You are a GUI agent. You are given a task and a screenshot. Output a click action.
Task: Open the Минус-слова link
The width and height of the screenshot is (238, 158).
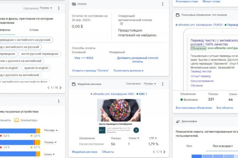pyautogui.click(x=211, y=2)
